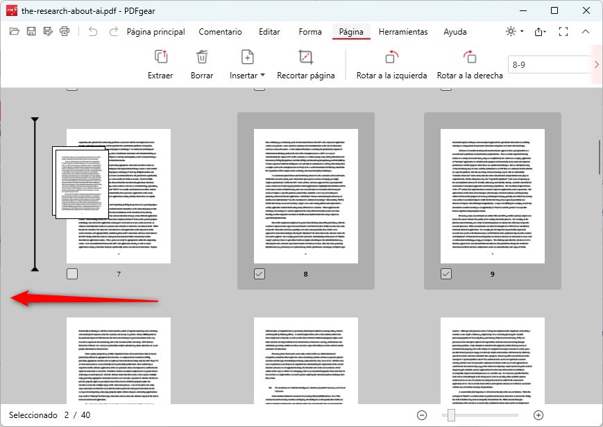The width and height of the screenshot is (603, 427).
Task: Open the Comentario ribbon tab
Action: [221, 32]
